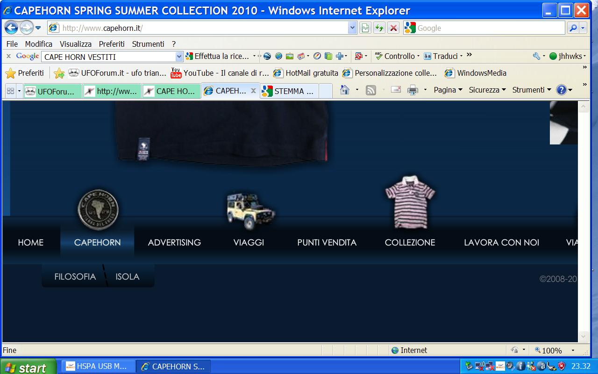
Task: Open the Strumenti menu in menu bar
Action: pos(148,44)
